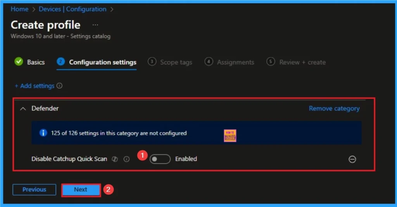Click the blue info icon in the banner
The width and height of the screenshot is (397, 207).
tap(43, 132)
